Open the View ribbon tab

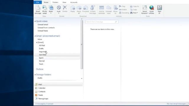[64, 2]
